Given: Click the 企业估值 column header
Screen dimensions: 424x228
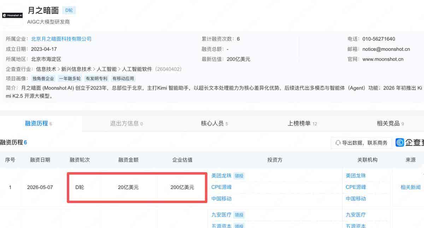Looking at the screenshot, I should click(182, 160).
